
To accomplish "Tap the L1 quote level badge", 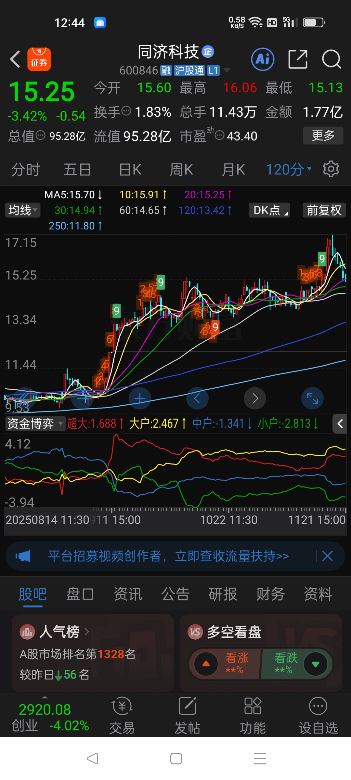I will click(x=213, y=70).
